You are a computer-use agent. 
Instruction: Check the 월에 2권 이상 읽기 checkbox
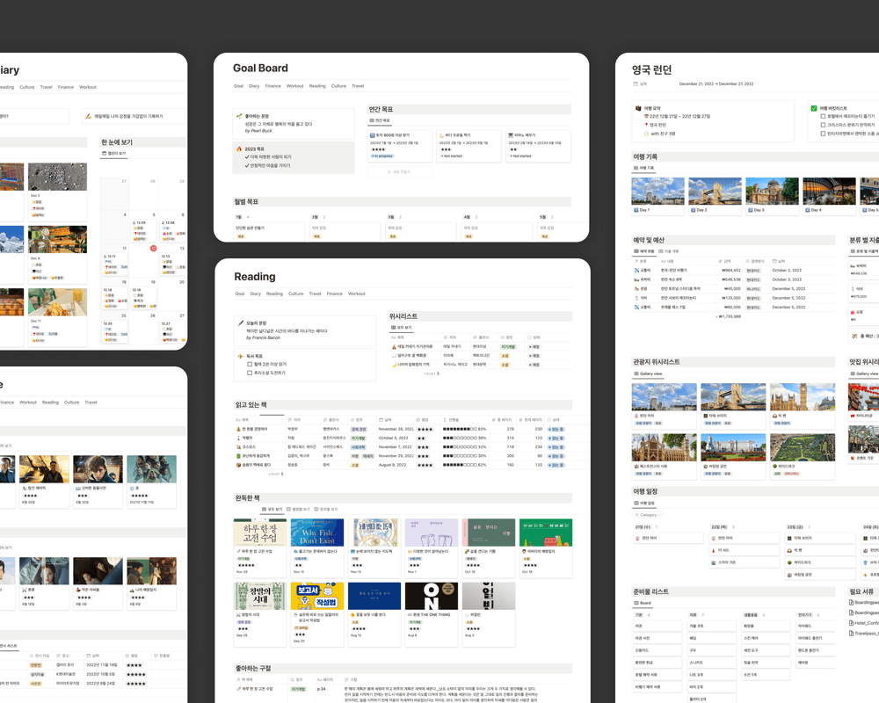250,364
